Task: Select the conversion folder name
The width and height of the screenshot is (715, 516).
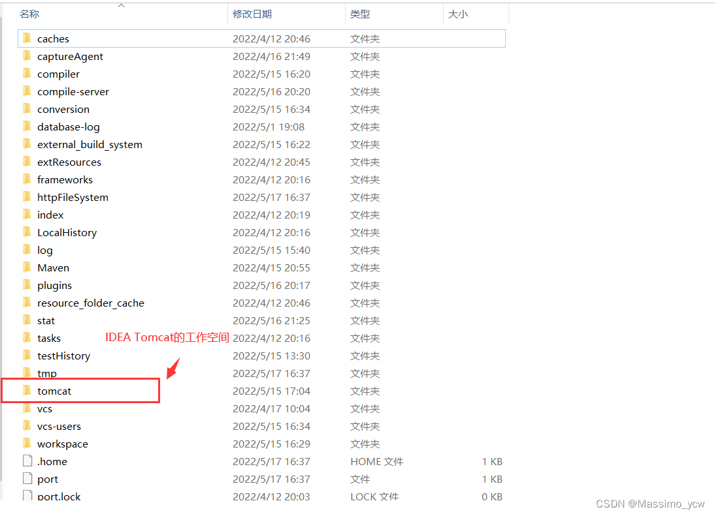Action: (x=63, y=109)
